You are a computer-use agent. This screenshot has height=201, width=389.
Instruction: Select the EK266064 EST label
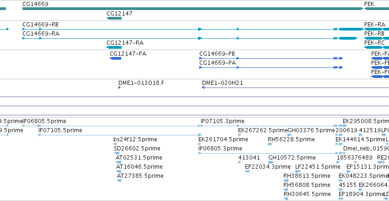coord(374,185)
